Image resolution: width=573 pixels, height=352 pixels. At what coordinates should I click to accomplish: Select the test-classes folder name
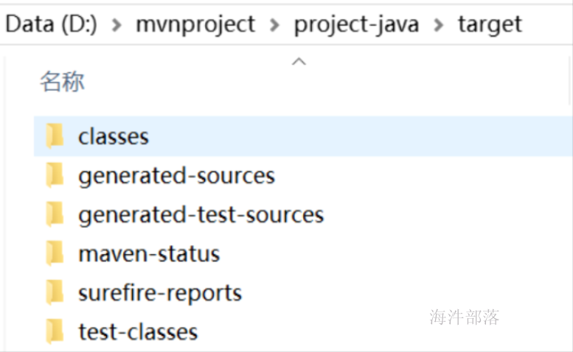click(138, 332)
